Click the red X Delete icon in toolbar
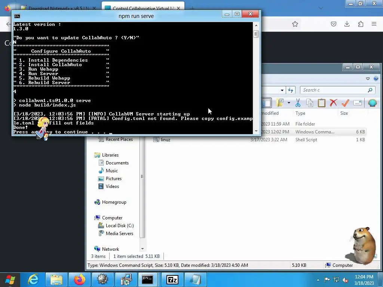The image size is (383, 287). [x=333, y=103]
